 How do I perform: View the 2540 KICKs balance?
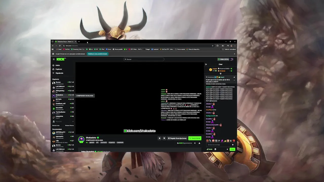(x=210, y=149)
